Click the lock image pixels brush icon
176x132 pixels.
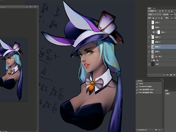pyautogui.click(x=156, y=18)
